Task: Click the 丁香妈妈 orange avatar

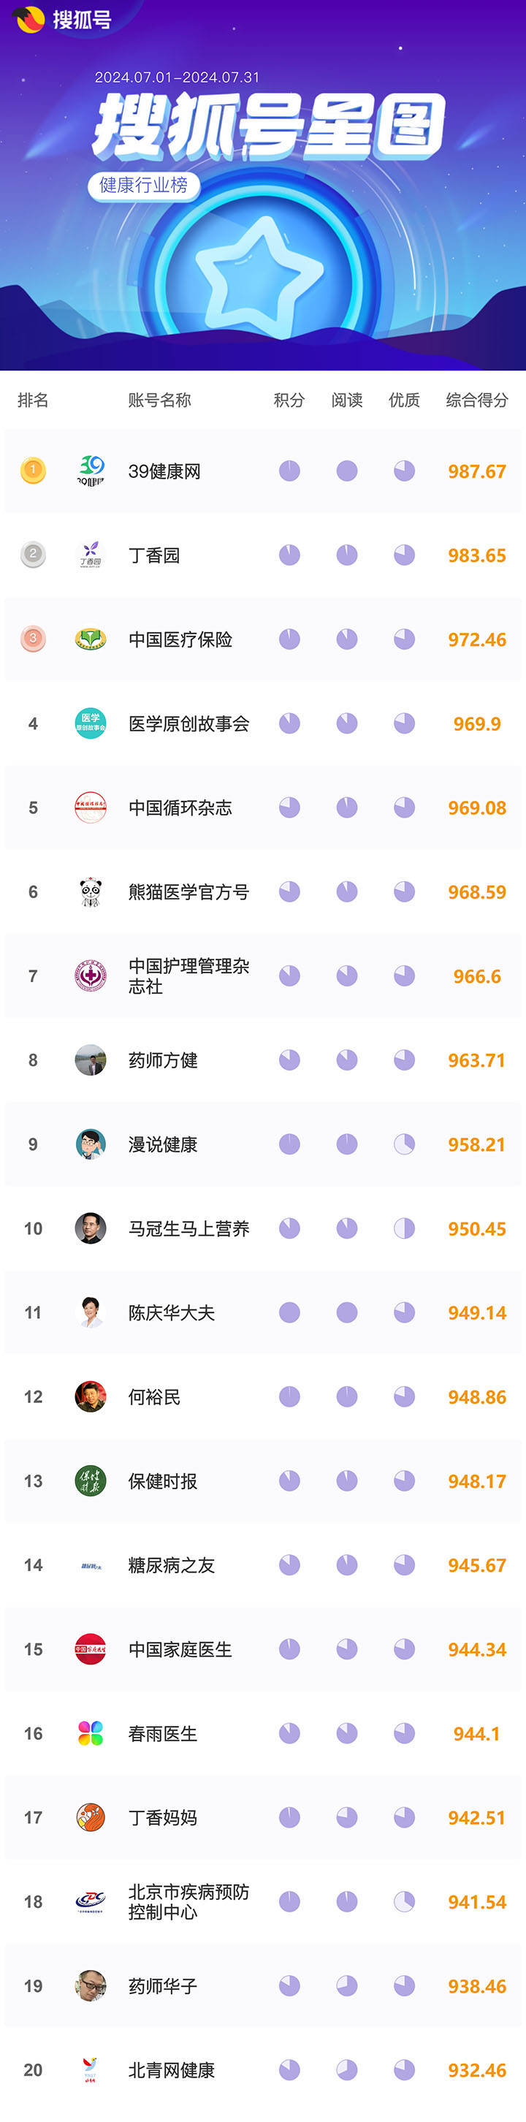Action: (x=91, y=1817)
